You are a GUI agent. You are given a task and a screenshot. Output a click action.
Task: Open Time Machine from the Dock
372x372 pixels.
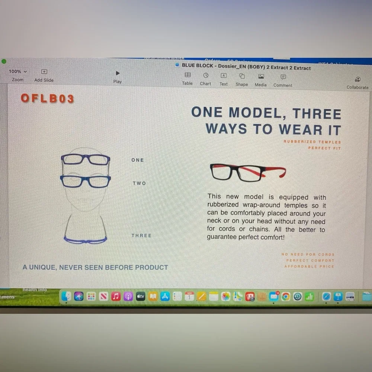298,296
